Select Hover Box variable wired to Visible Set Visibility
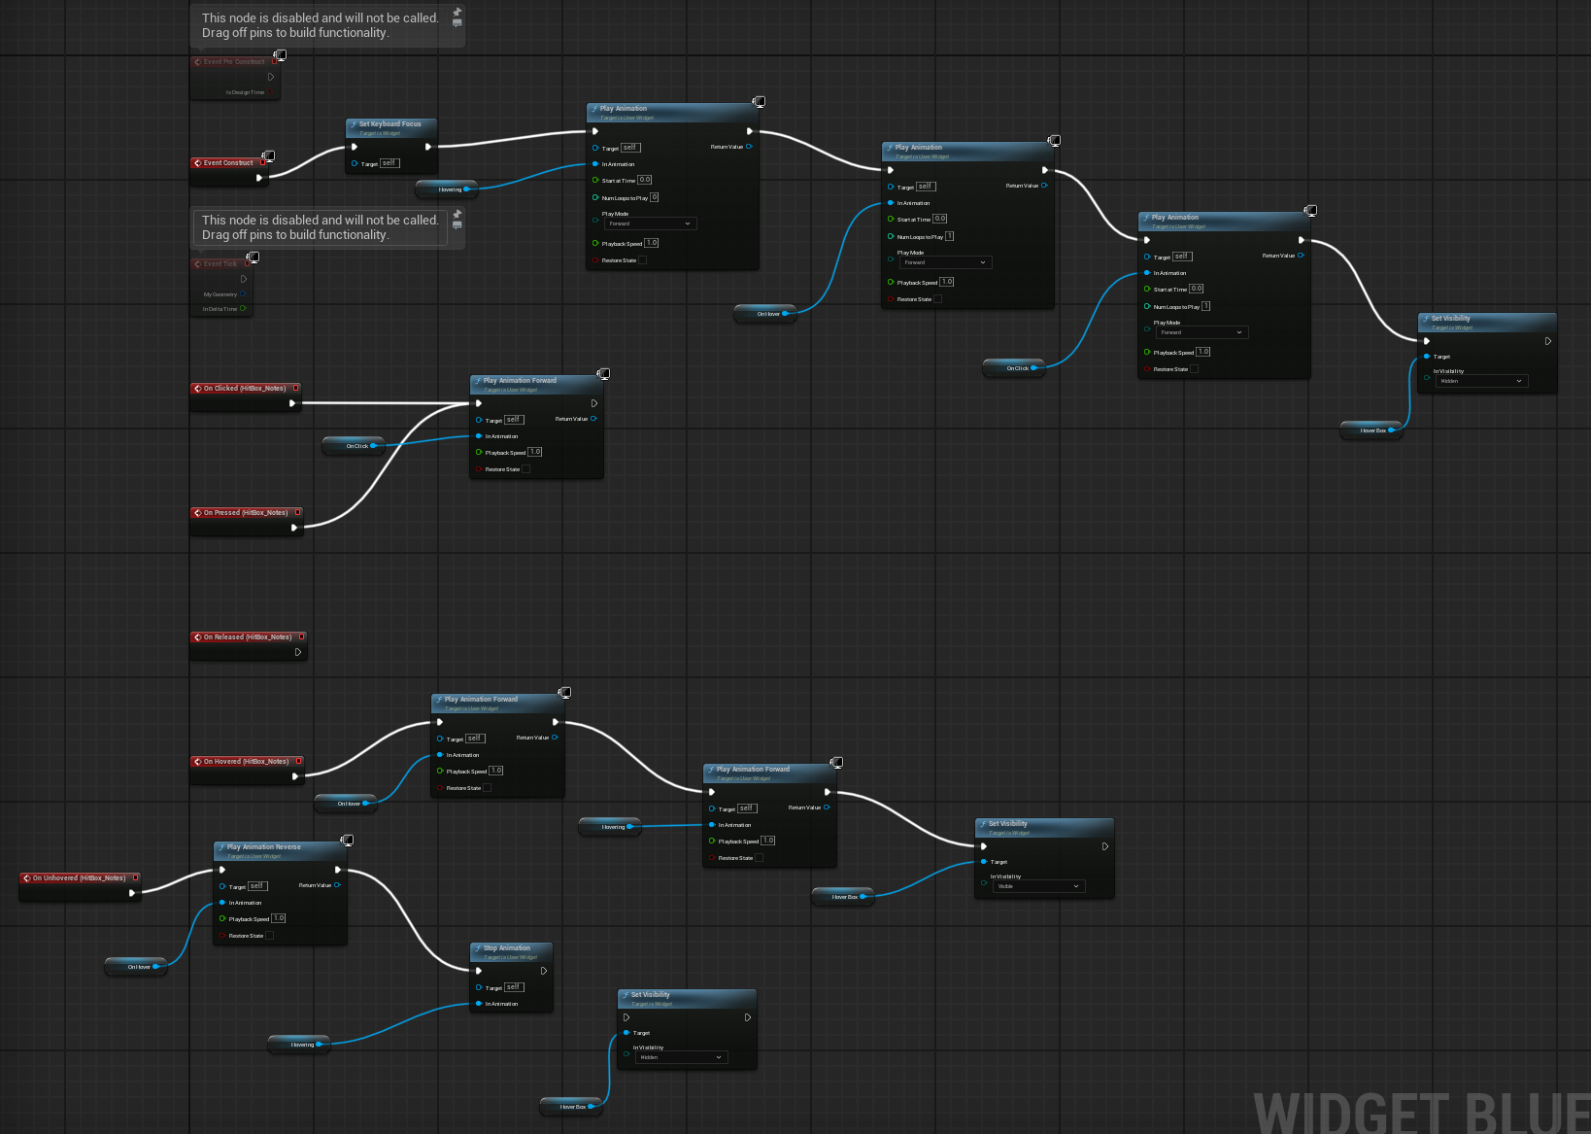This screenshot has height=1134, width=1591. pos(843,897)
